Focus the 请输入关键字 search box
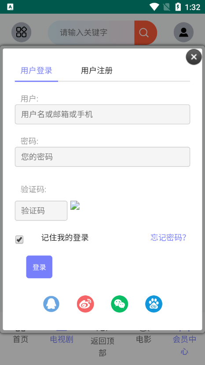This screenshot has width=205, height=365. (x=92, y=33)
